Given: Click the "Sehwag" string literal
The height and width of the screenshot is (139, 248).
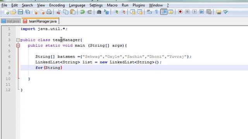Looking at the screenshot, I should pos(92,57).
